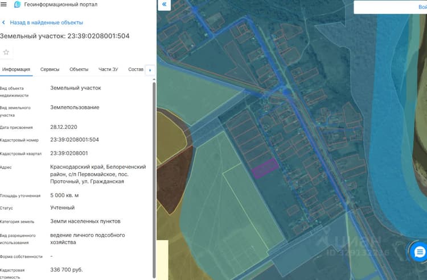Go back via Назад в найденные объекты link
Screen dimensions: 427x280
46,23
